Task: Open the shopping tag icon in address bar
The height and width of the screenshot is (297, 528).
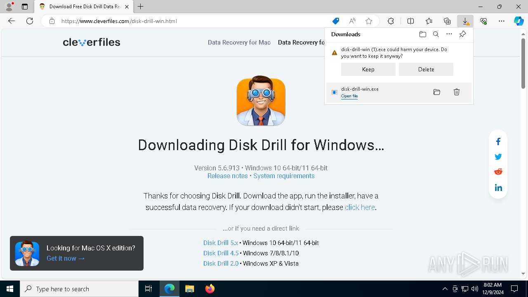Action: click(x=336, y=21)
